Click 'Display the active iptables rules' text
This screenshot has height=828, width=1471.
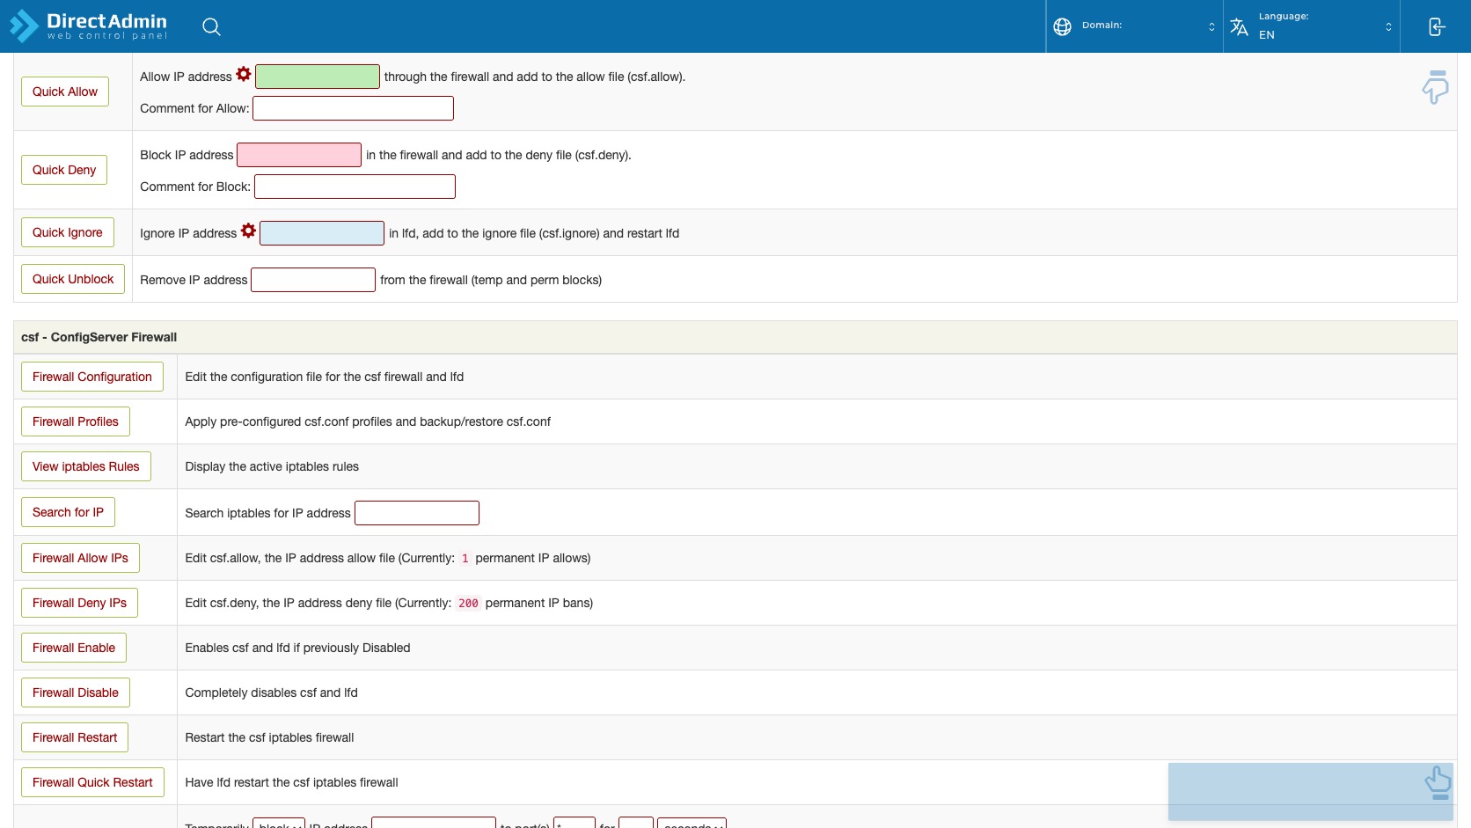tap(272, 466)
